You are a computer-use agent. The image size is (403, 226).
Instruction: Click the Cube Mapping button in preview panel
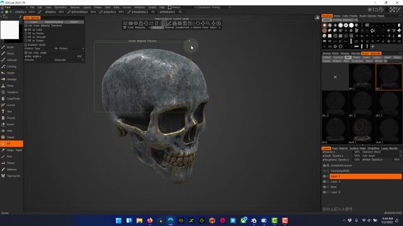pyautogui.click(x=136, y=28)
